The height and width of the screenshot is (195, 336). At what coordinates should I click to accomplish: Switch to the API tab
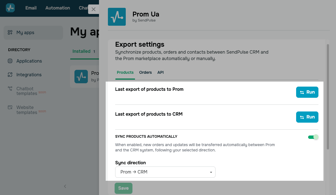click(x=160, y=72)
